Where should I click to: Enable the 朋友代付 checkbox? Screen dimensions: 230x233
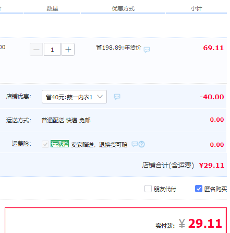(148, 189)
